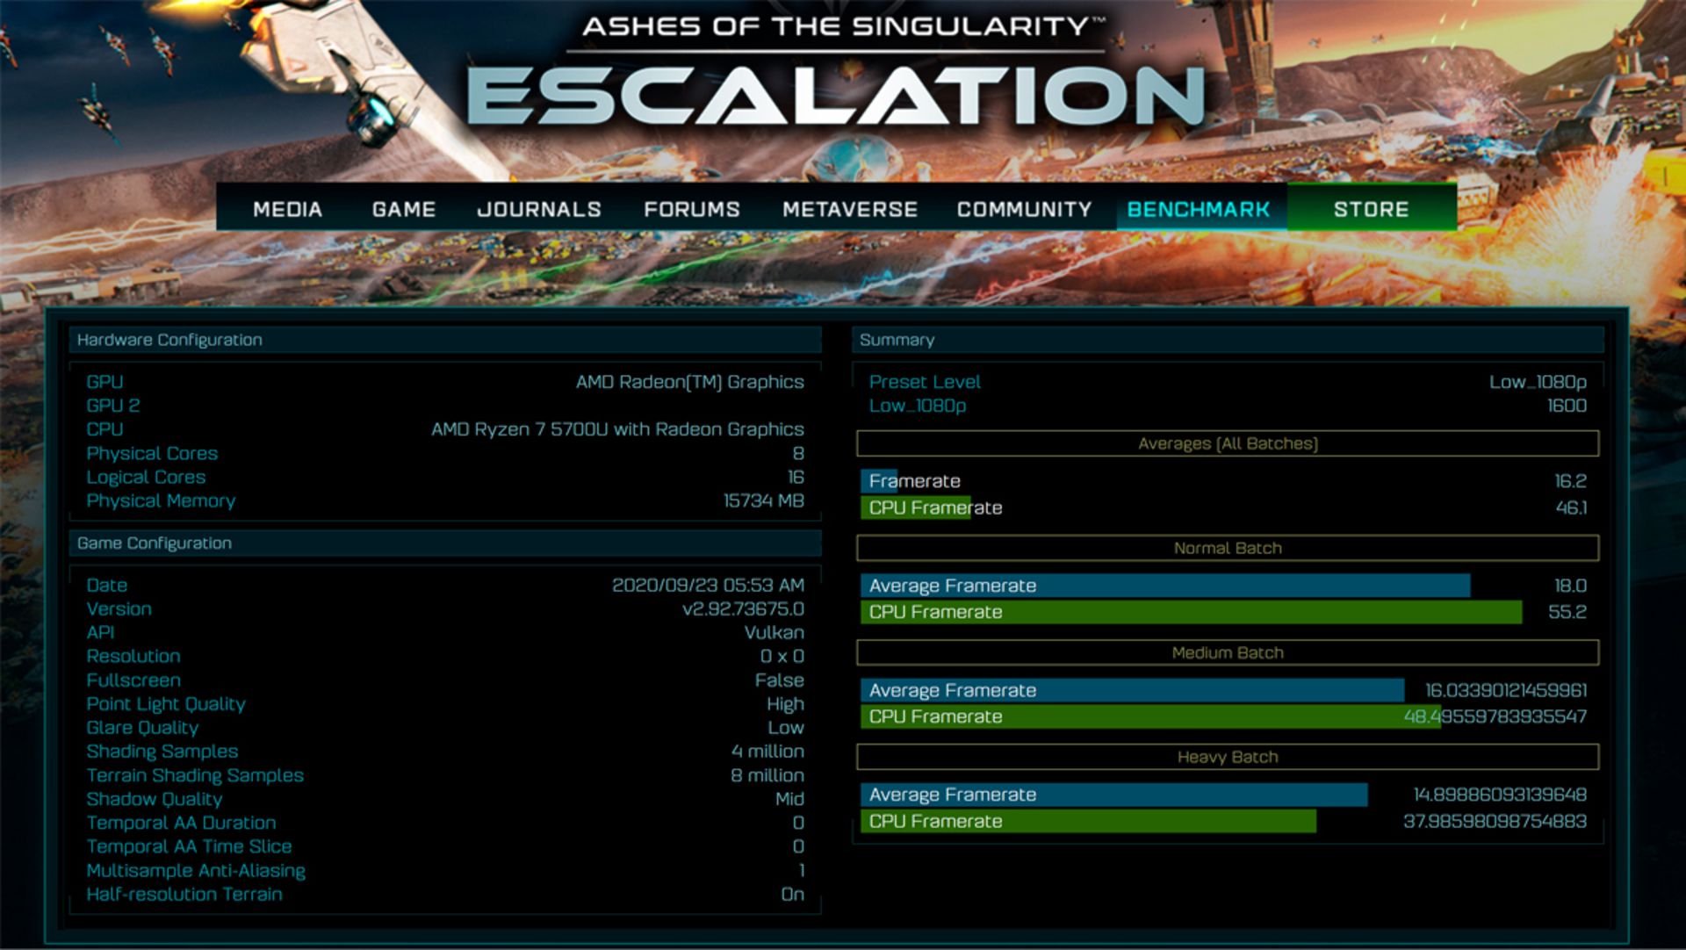Click the Fullscreen value False
Screen dimensions: 1686x950
click(x=779, y=680)
